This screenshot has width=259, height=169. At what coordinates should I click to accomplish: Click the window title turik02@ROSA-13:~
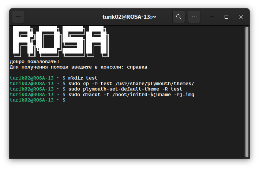click(x=129, y=17)
